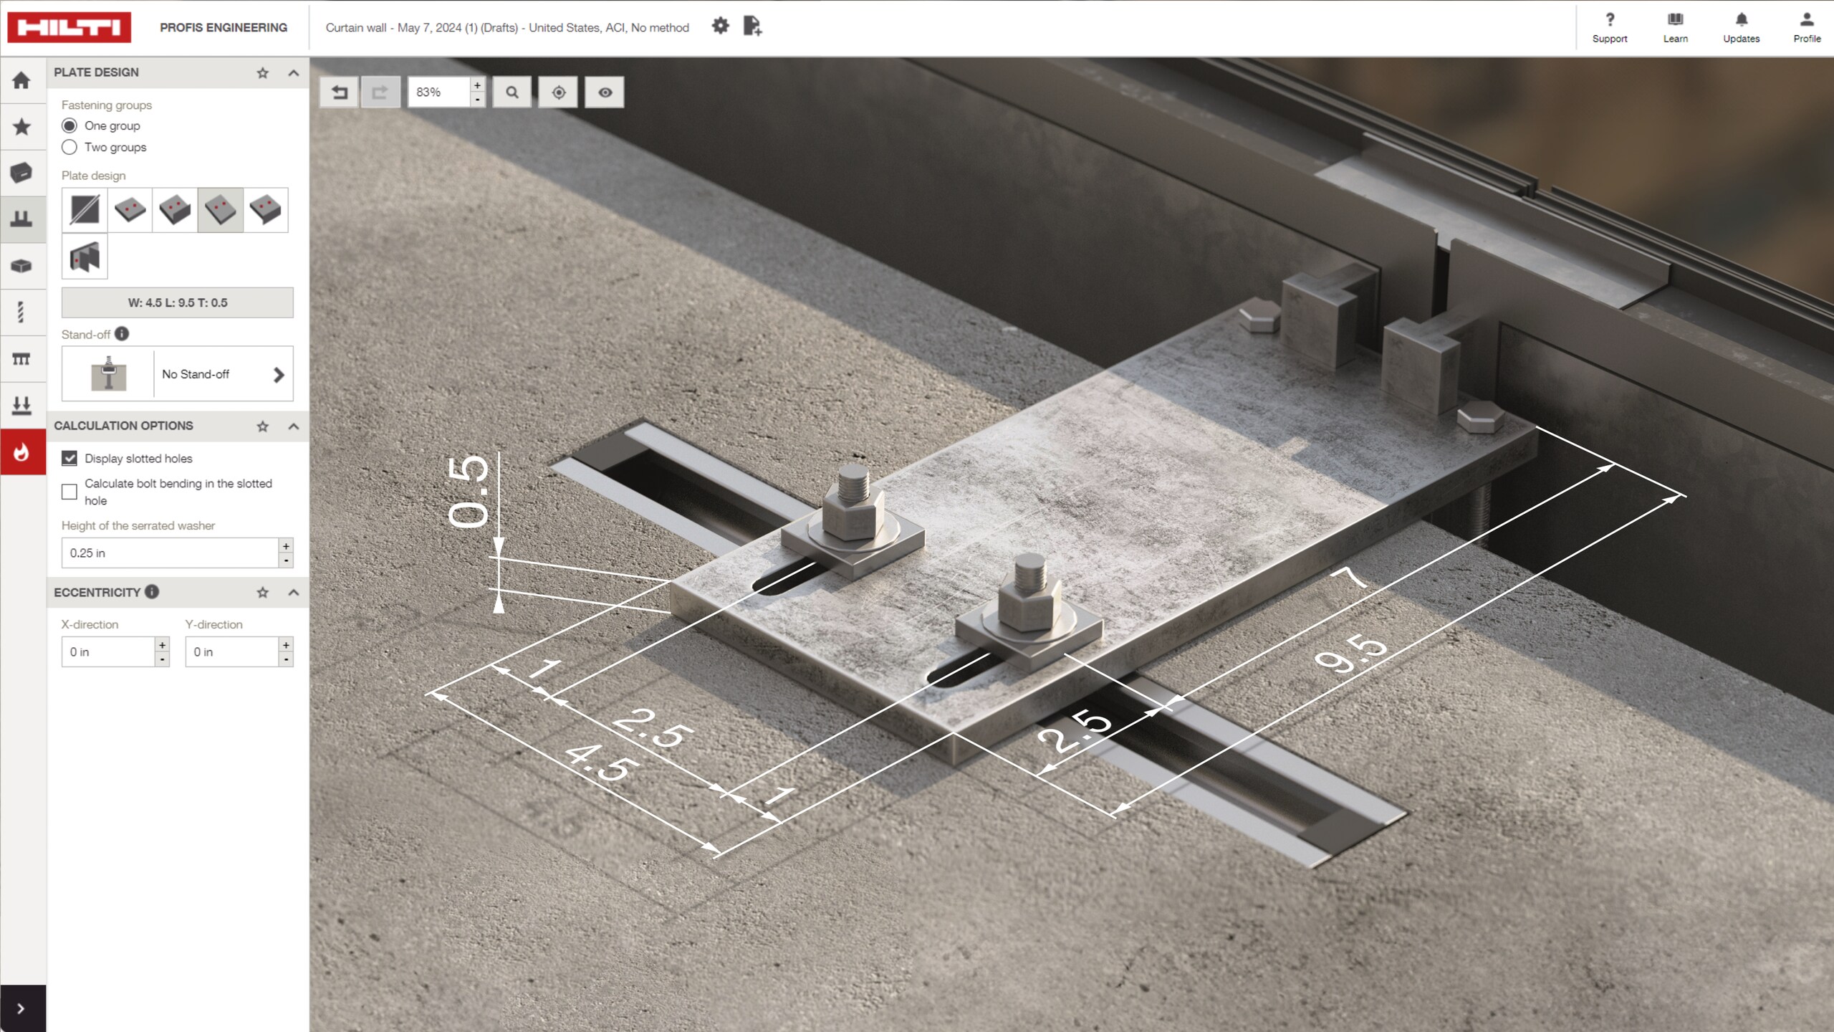Image resolution: width=1834 pixels, height=1032 pixels.
Task: Choose the no-plate design thumbnail
Action: point(85,210)
